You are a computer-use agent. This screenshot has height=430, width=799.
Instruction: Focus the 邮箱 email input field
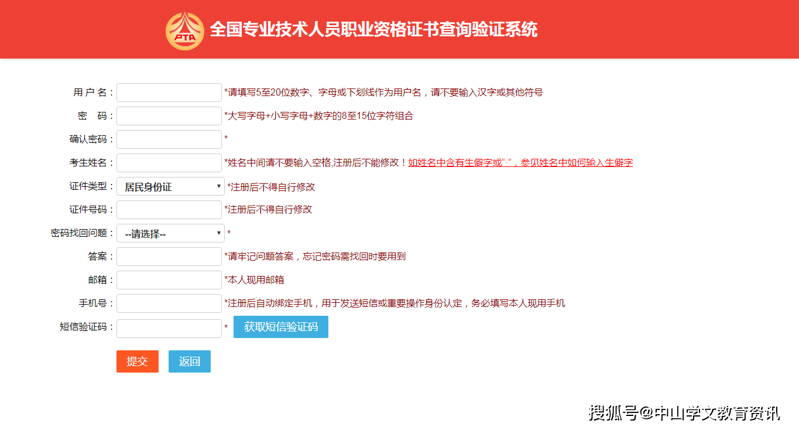169,280
